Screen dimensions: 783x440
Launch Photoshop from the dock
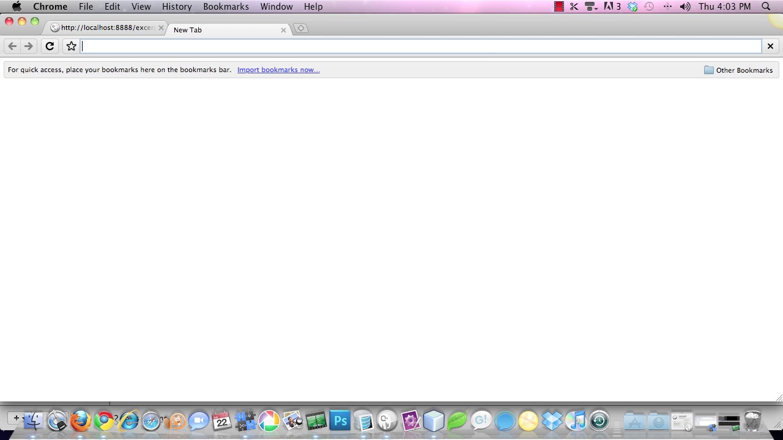tap(340, 420)
